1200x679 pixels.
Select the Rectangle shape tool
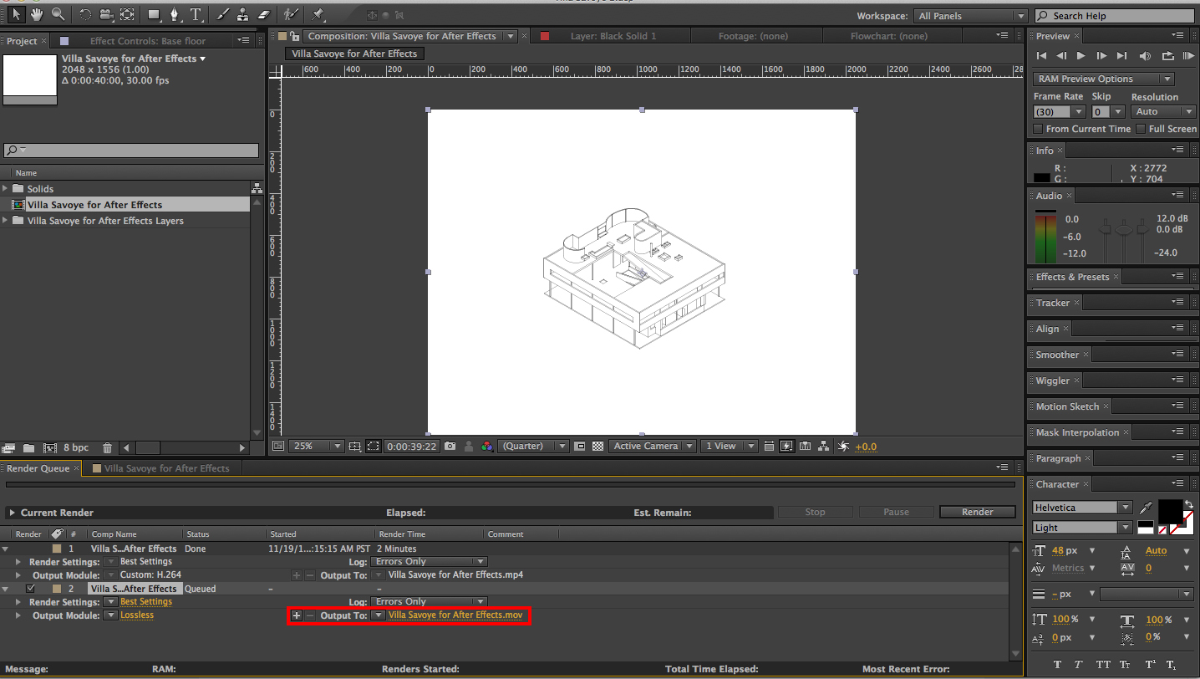[154, 14]
